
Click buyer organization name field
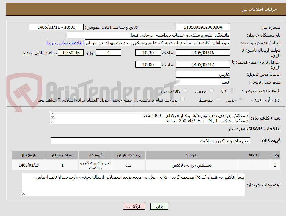(x=148, y=35)
